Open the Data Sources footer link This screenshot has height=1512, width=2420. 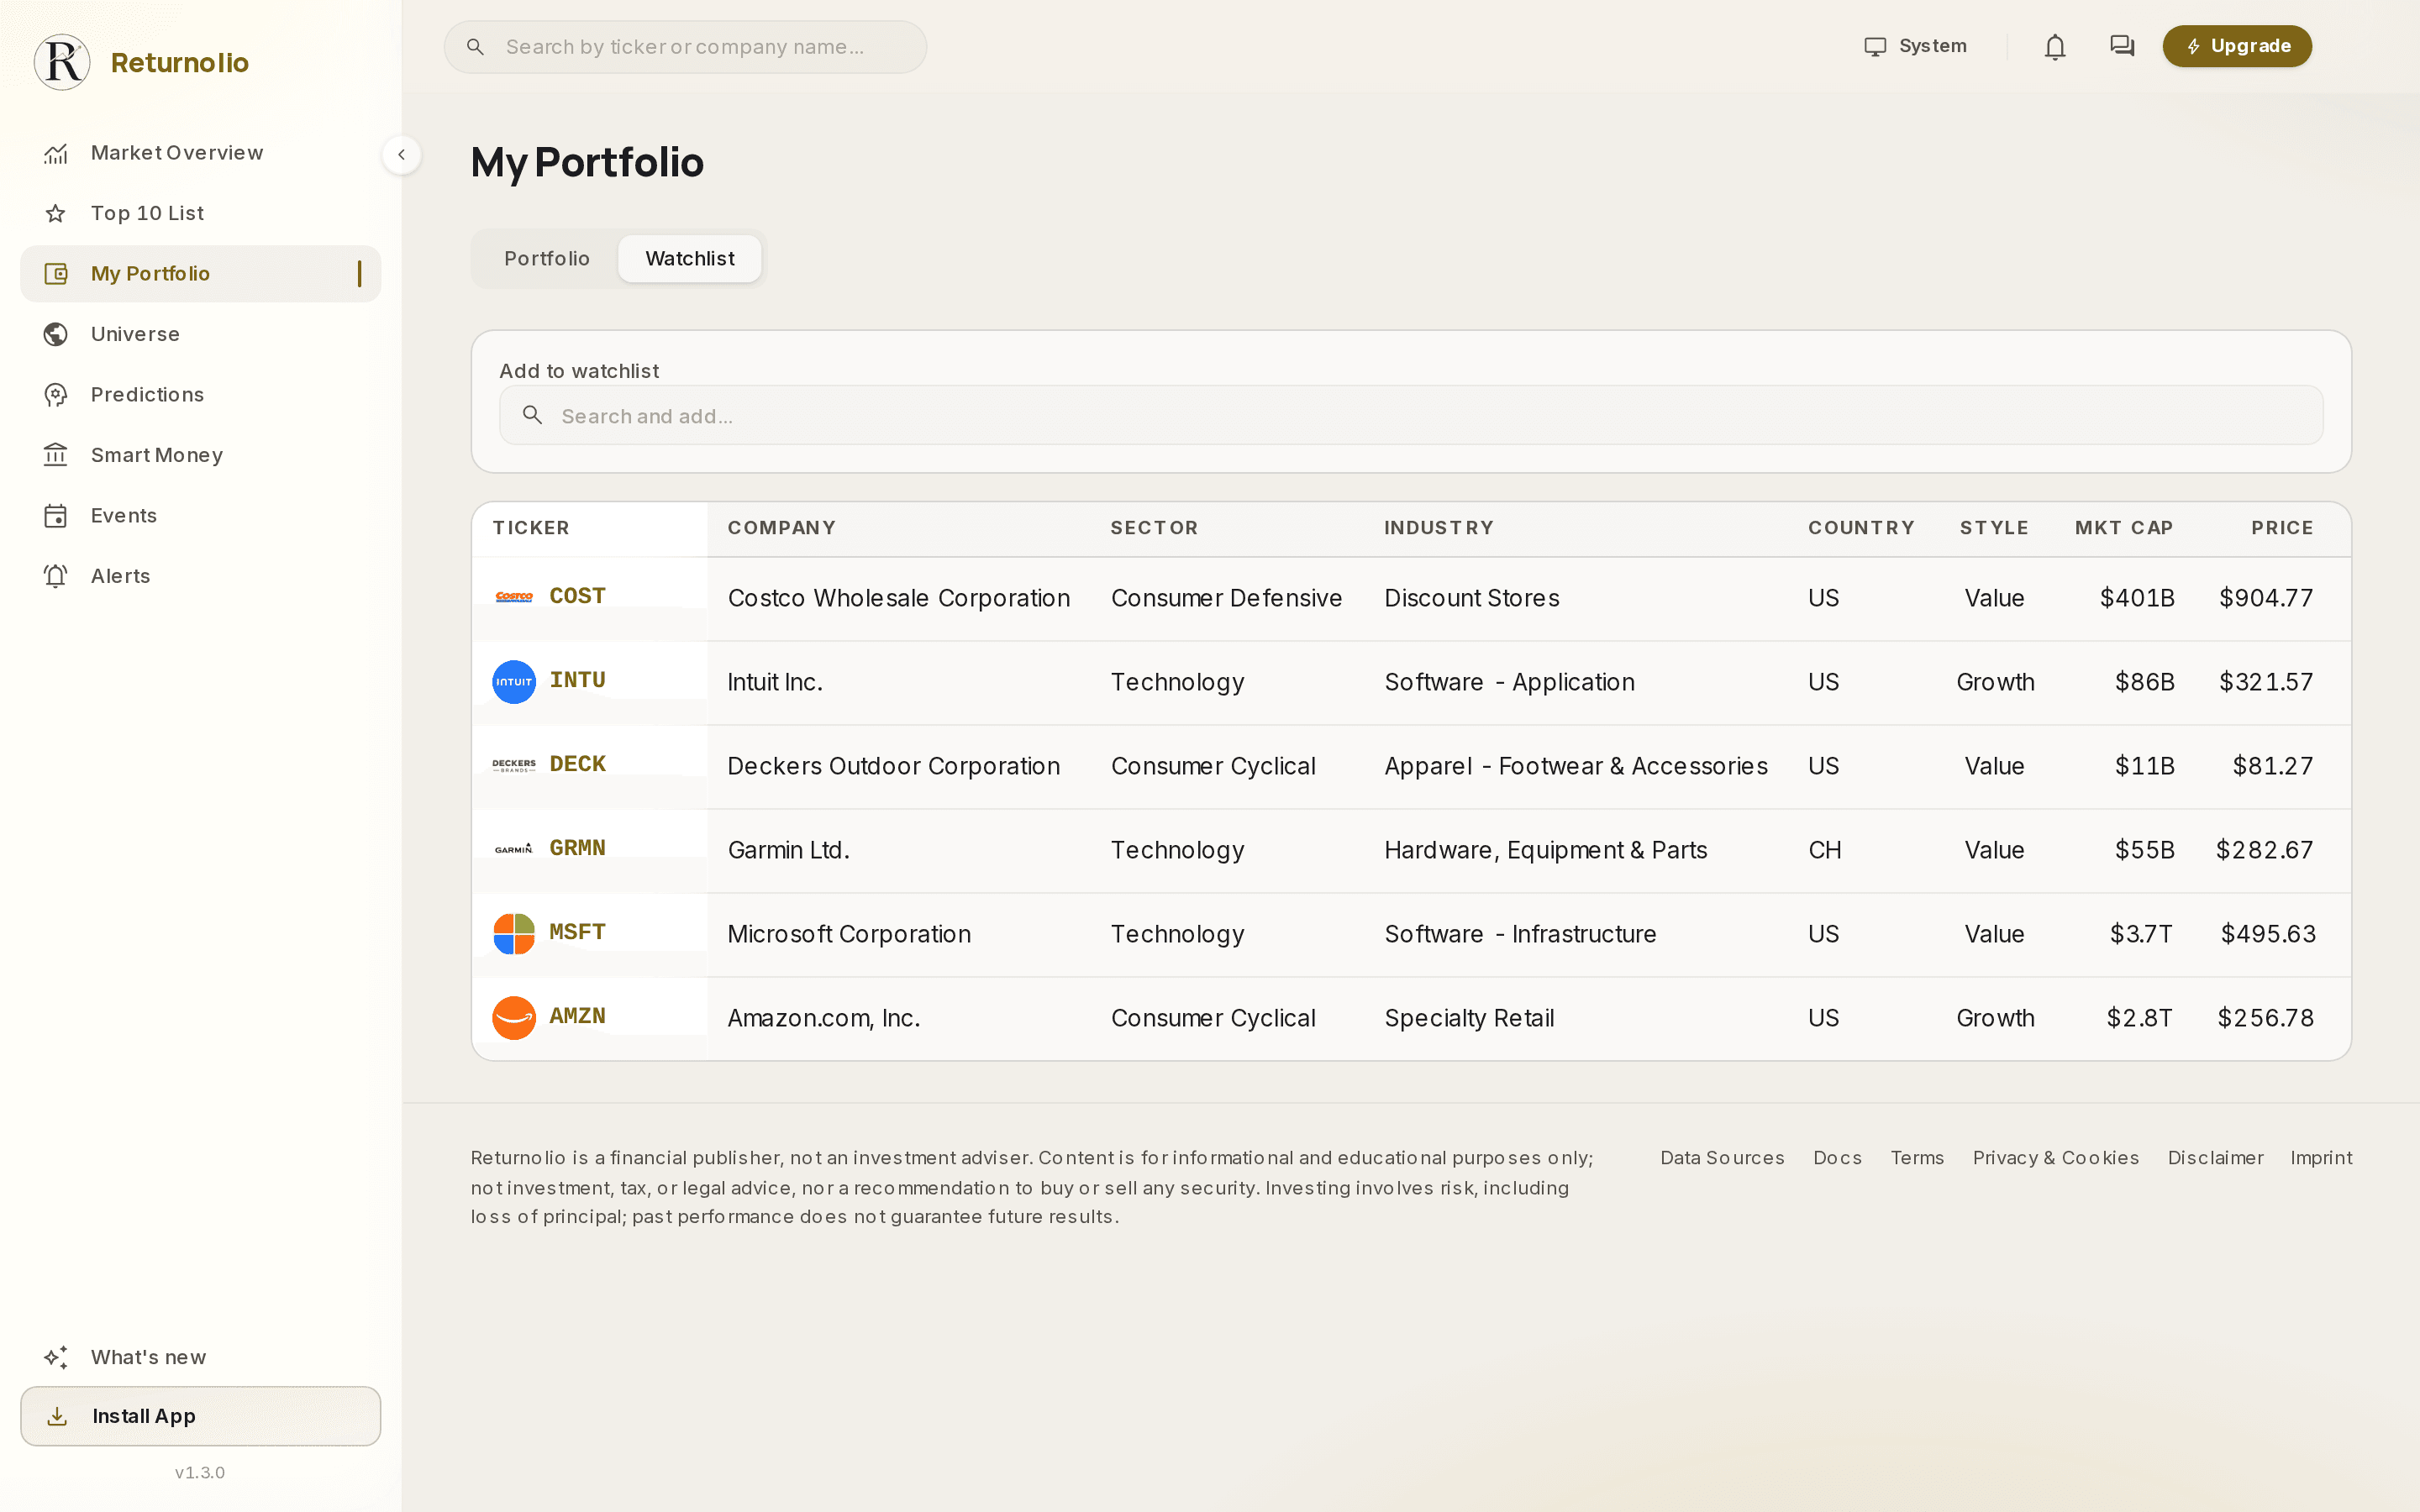pyautogui.click(x=1722, y=1158)
